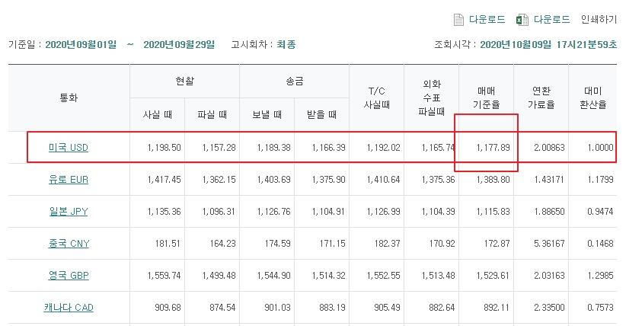Image resolution: width=626 pixels, height=326 pixels.
Task: Select EUR base rate 1,389.80
Action: tap(493, 180)
